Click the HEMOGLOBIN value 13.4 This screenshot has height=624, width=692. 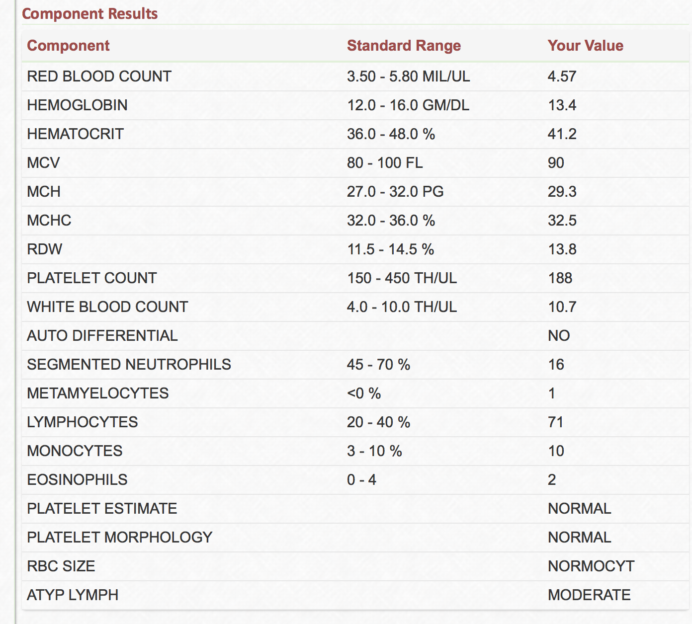click(x=562, y=105)
